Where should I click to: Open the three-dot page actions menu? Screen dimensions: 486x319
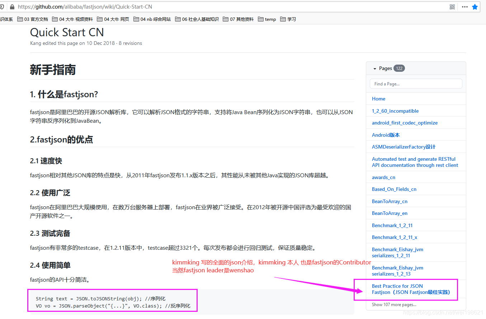coord(464,7)
